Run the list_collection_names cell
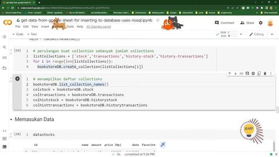This screenshot has width=279, height=157. 17,78
